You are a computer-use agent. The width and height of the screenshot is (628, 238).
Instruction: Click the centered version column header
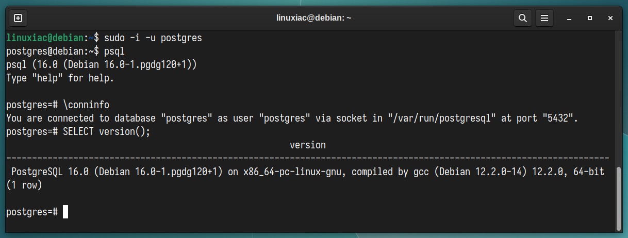tap(308, 145)
